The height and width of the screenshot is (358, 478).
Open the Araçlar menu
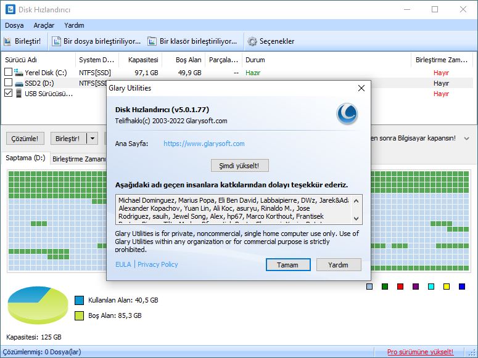(x=44, y=26)
